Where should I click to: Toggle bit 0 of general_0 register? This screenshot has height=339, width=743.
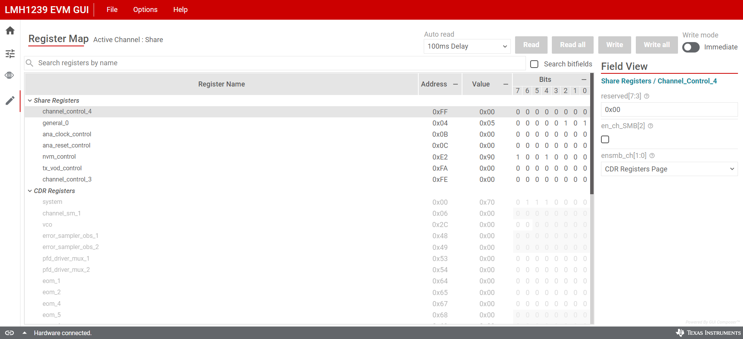click(585, 123)
